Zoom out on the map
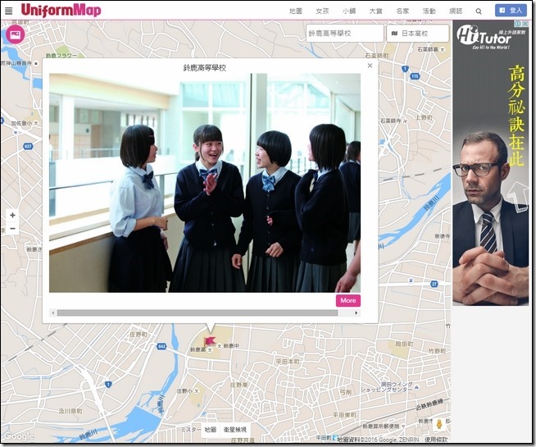 (x=12, y=229)
